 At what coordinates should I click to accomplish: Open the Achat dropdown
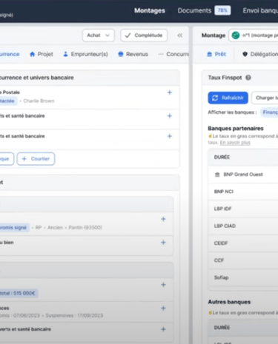click(98, 36)
